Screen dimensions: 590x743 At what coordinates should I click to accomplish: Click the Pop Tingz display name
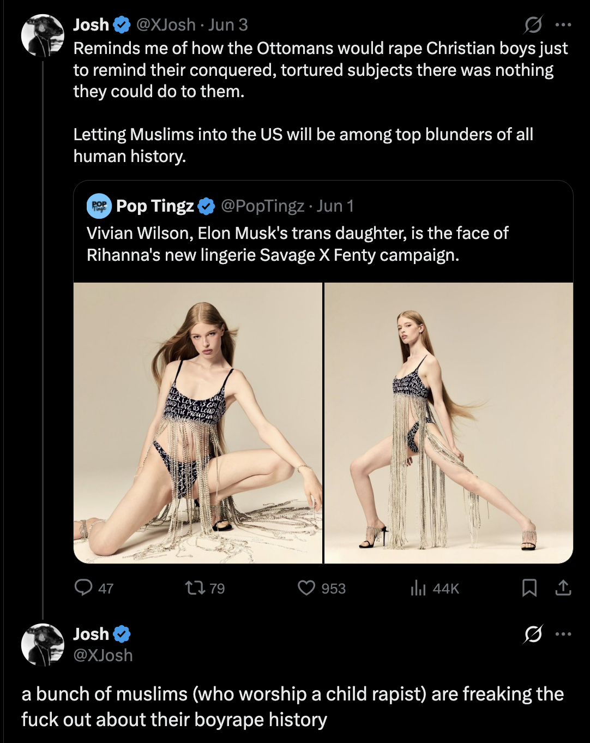155,206
